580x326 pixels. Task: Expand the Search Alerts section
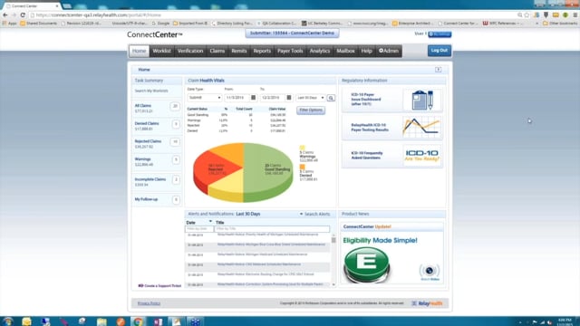tap(314, 214)
